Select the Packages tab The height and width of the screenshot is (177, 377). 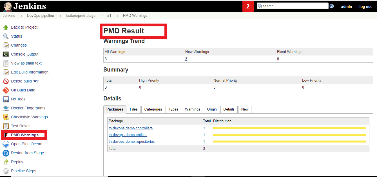point(115,109)
